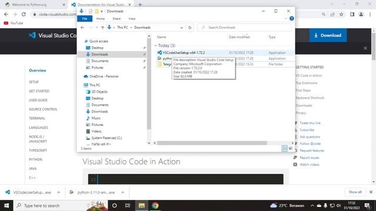376x211 pixels.
Task: Click Show all downloads button
Action: pyautogui.click(x=355, y=192)
